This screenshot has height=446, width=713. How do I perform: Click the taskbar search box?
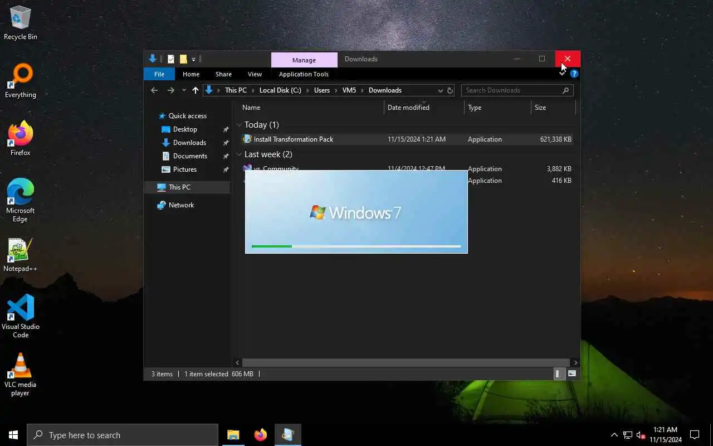coord(123,435)
